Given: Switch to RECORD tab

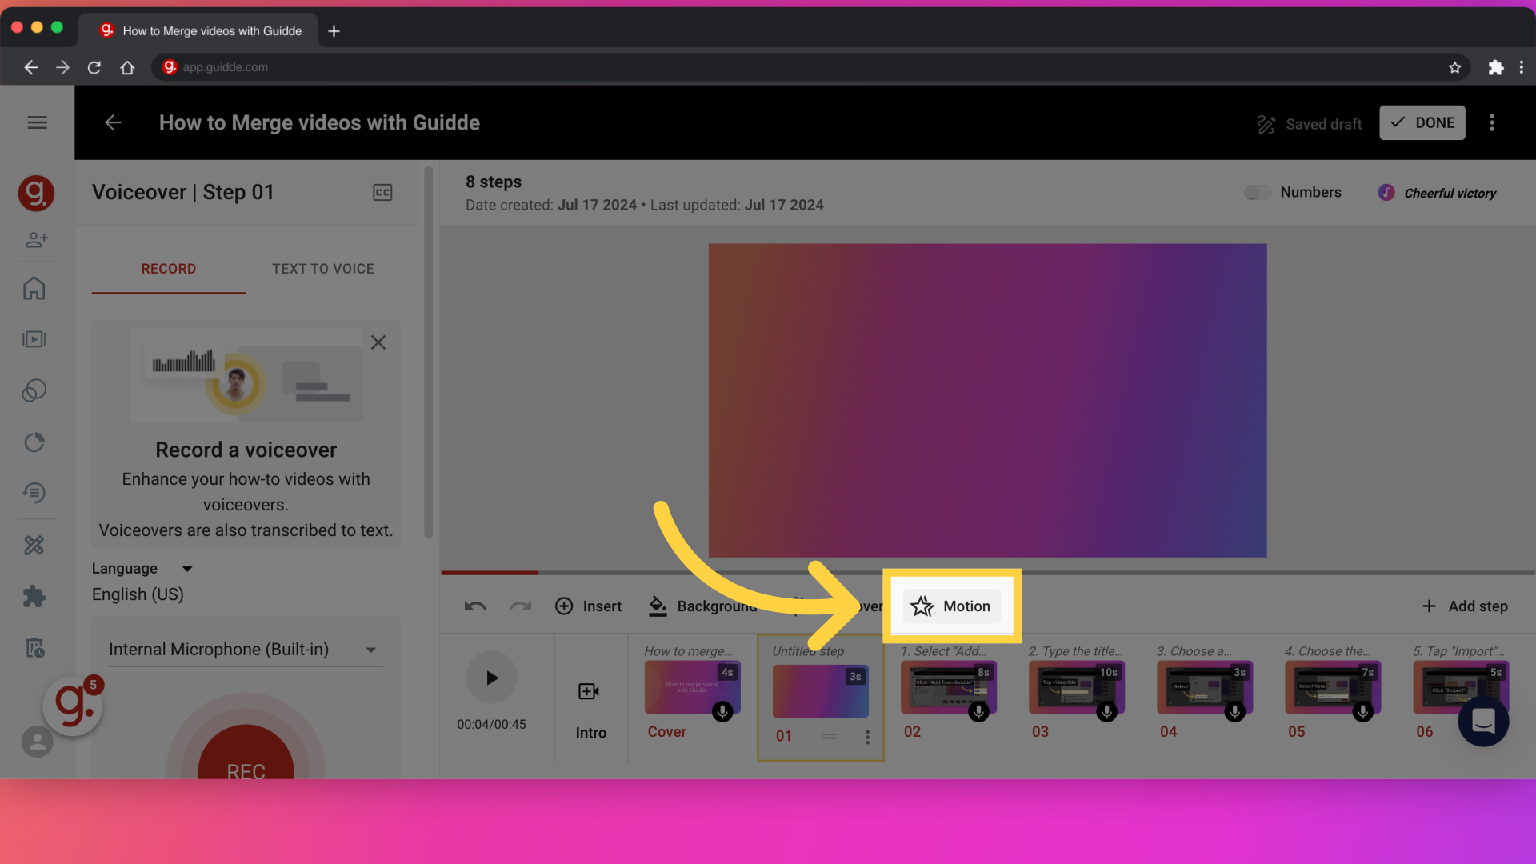Looking at the screenshot, I should coord(169,269).
